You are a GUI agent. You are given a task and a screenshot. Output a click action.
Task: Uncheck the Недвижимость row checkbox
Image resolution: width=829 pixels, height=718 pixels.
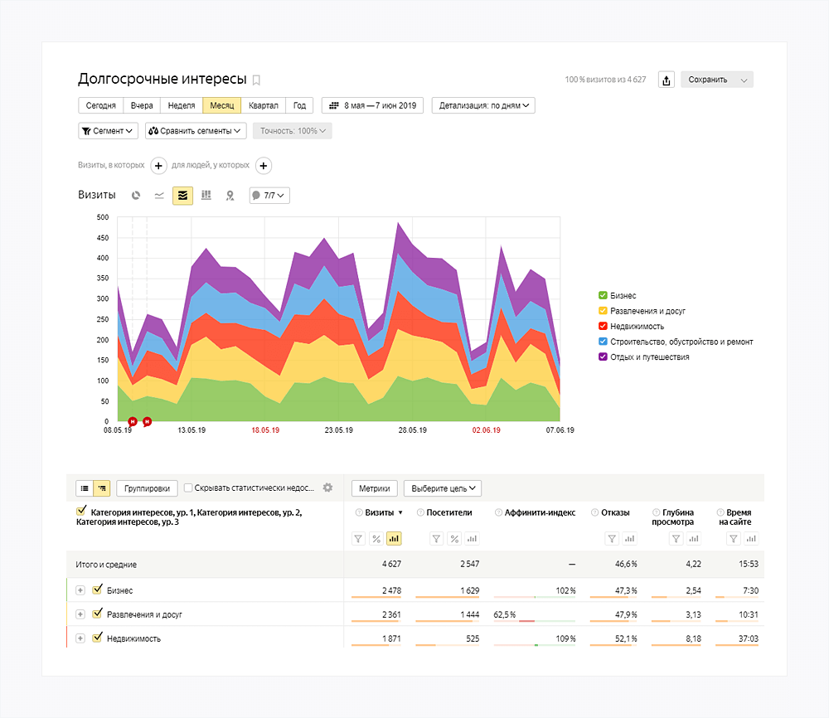pos(97,638)
